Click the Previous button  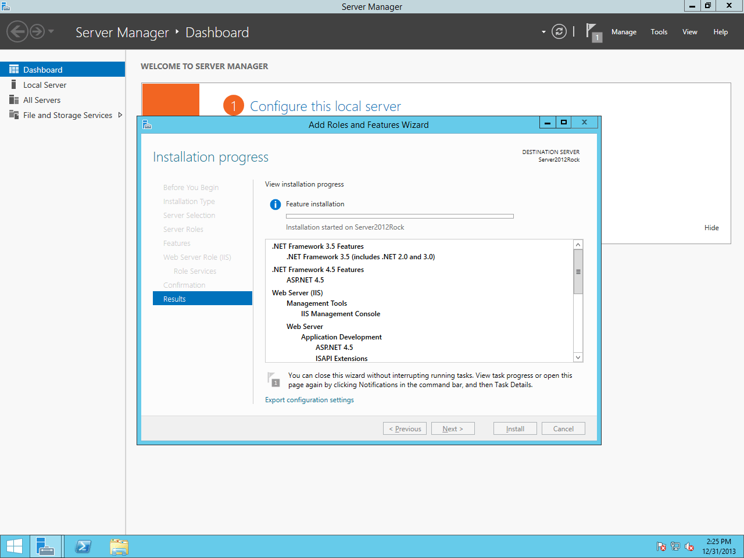tap(405, 428)
